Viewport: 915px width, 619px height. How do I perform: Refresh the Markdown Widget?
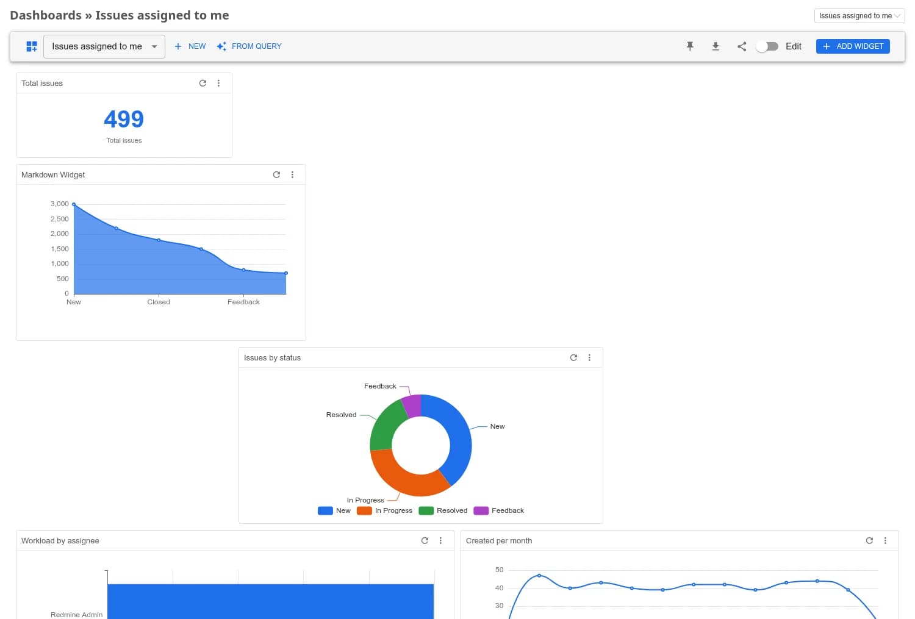276,174
